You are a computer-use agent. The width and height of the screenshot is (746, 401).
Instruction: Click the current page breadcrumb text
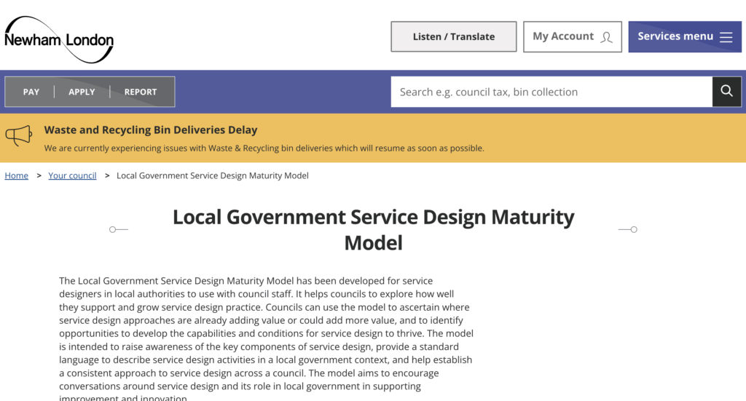click(x=212, y=175)
